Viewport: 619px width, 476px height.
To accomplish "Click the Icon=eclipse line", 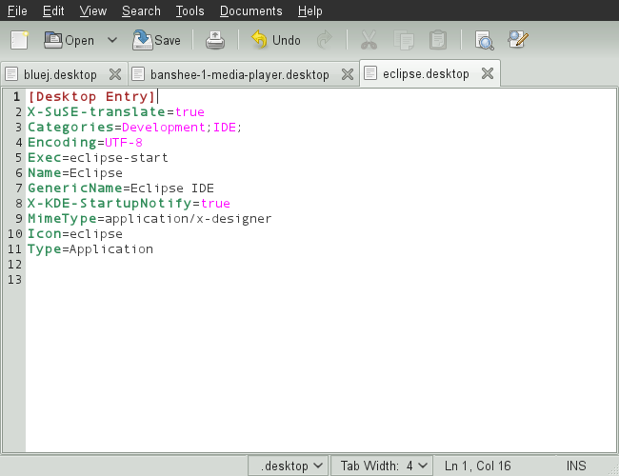I will coord(75,233).
